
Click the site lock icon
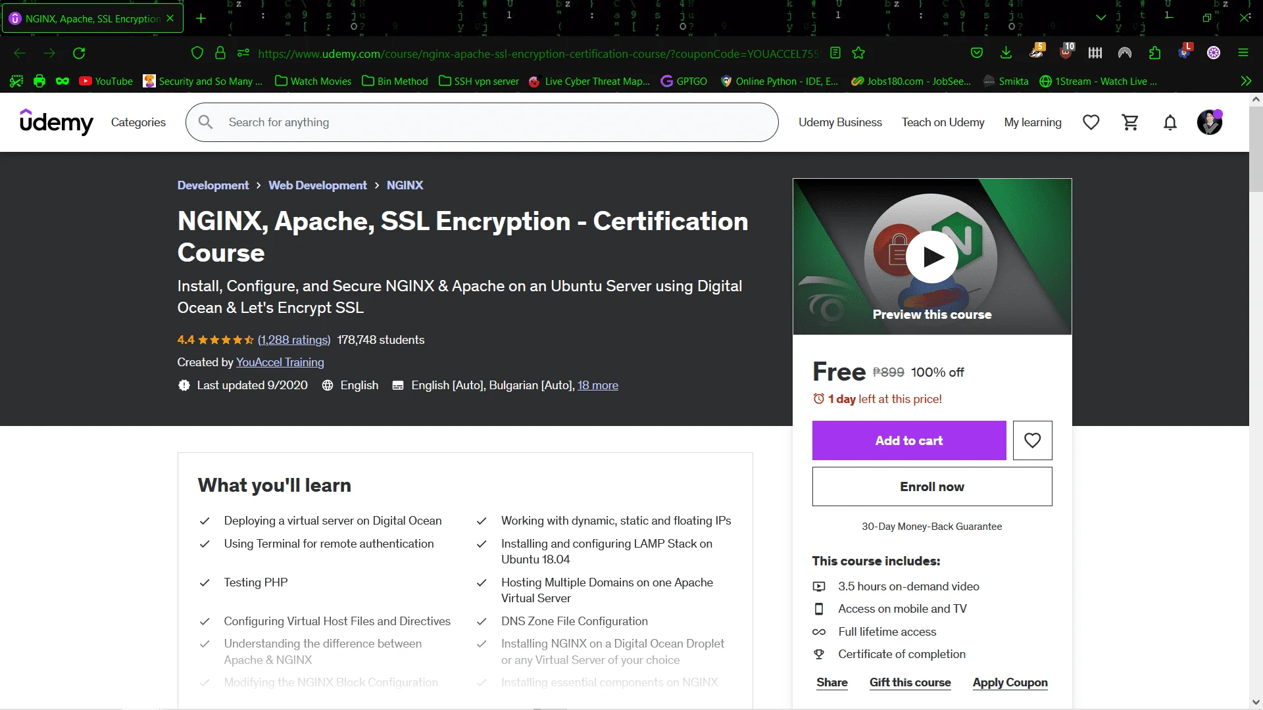point(220,53)
